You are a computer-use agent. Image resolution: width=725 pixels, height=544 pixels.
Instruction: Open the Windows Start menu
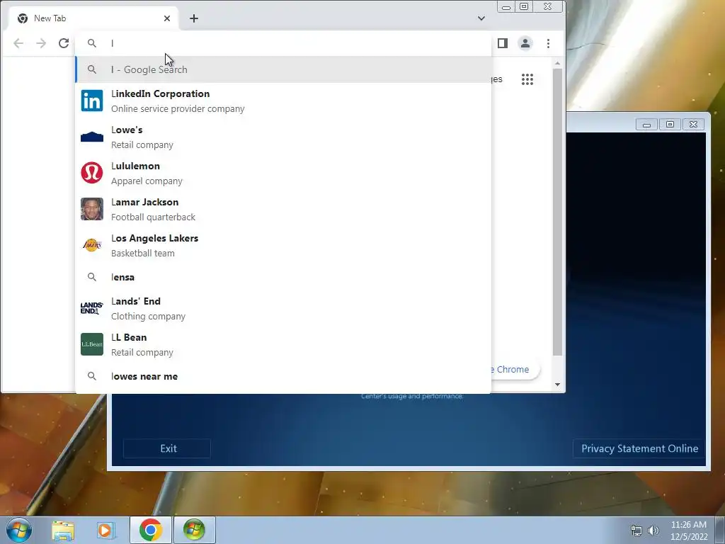(x=18, y=530)
